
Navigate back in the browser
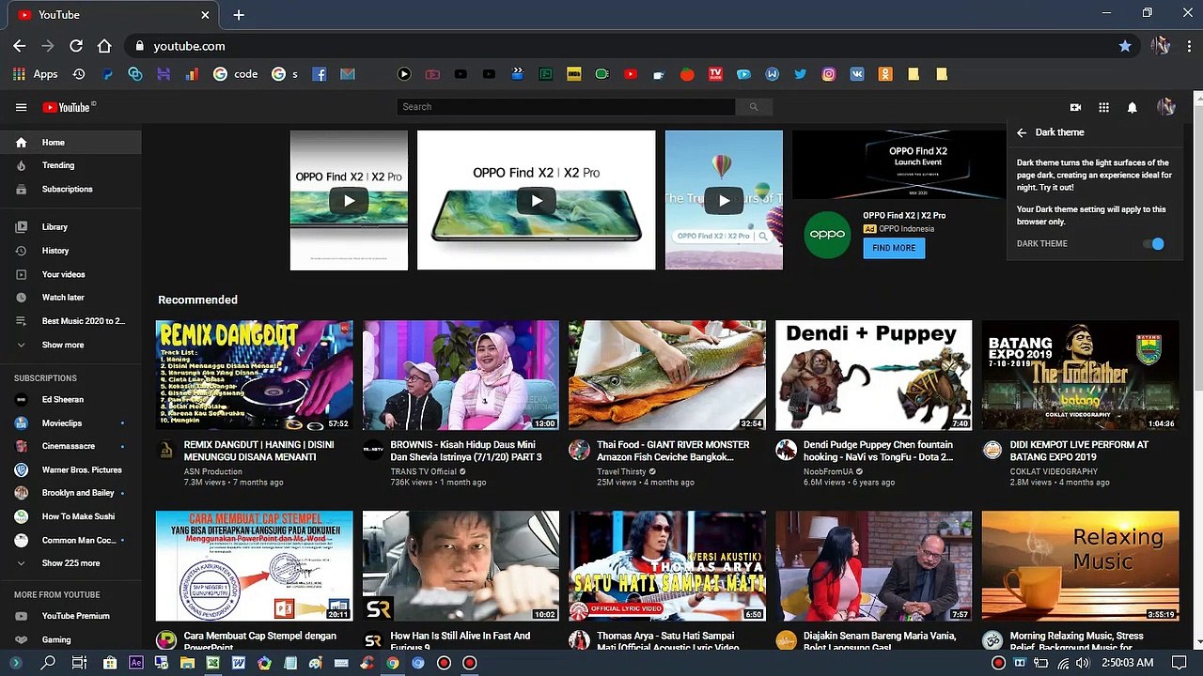pyautogui.click(x=20, y=45)
